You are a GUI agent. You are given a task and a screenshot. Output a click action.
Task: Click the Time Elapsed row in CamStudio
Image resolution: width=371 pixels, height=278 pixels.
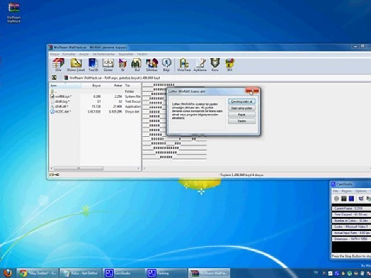[352, 215]
